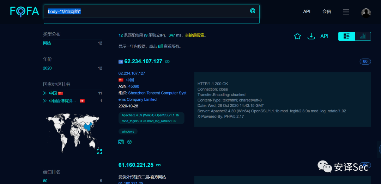Filter by port 80 in sidebar

45,181
